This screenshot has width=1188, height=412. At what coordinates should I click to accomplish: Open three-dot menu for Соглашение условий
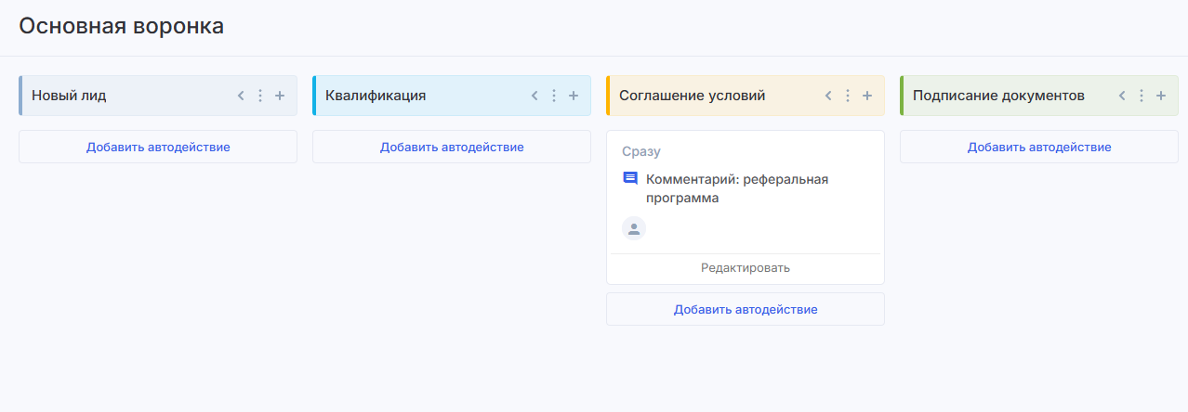848,96
